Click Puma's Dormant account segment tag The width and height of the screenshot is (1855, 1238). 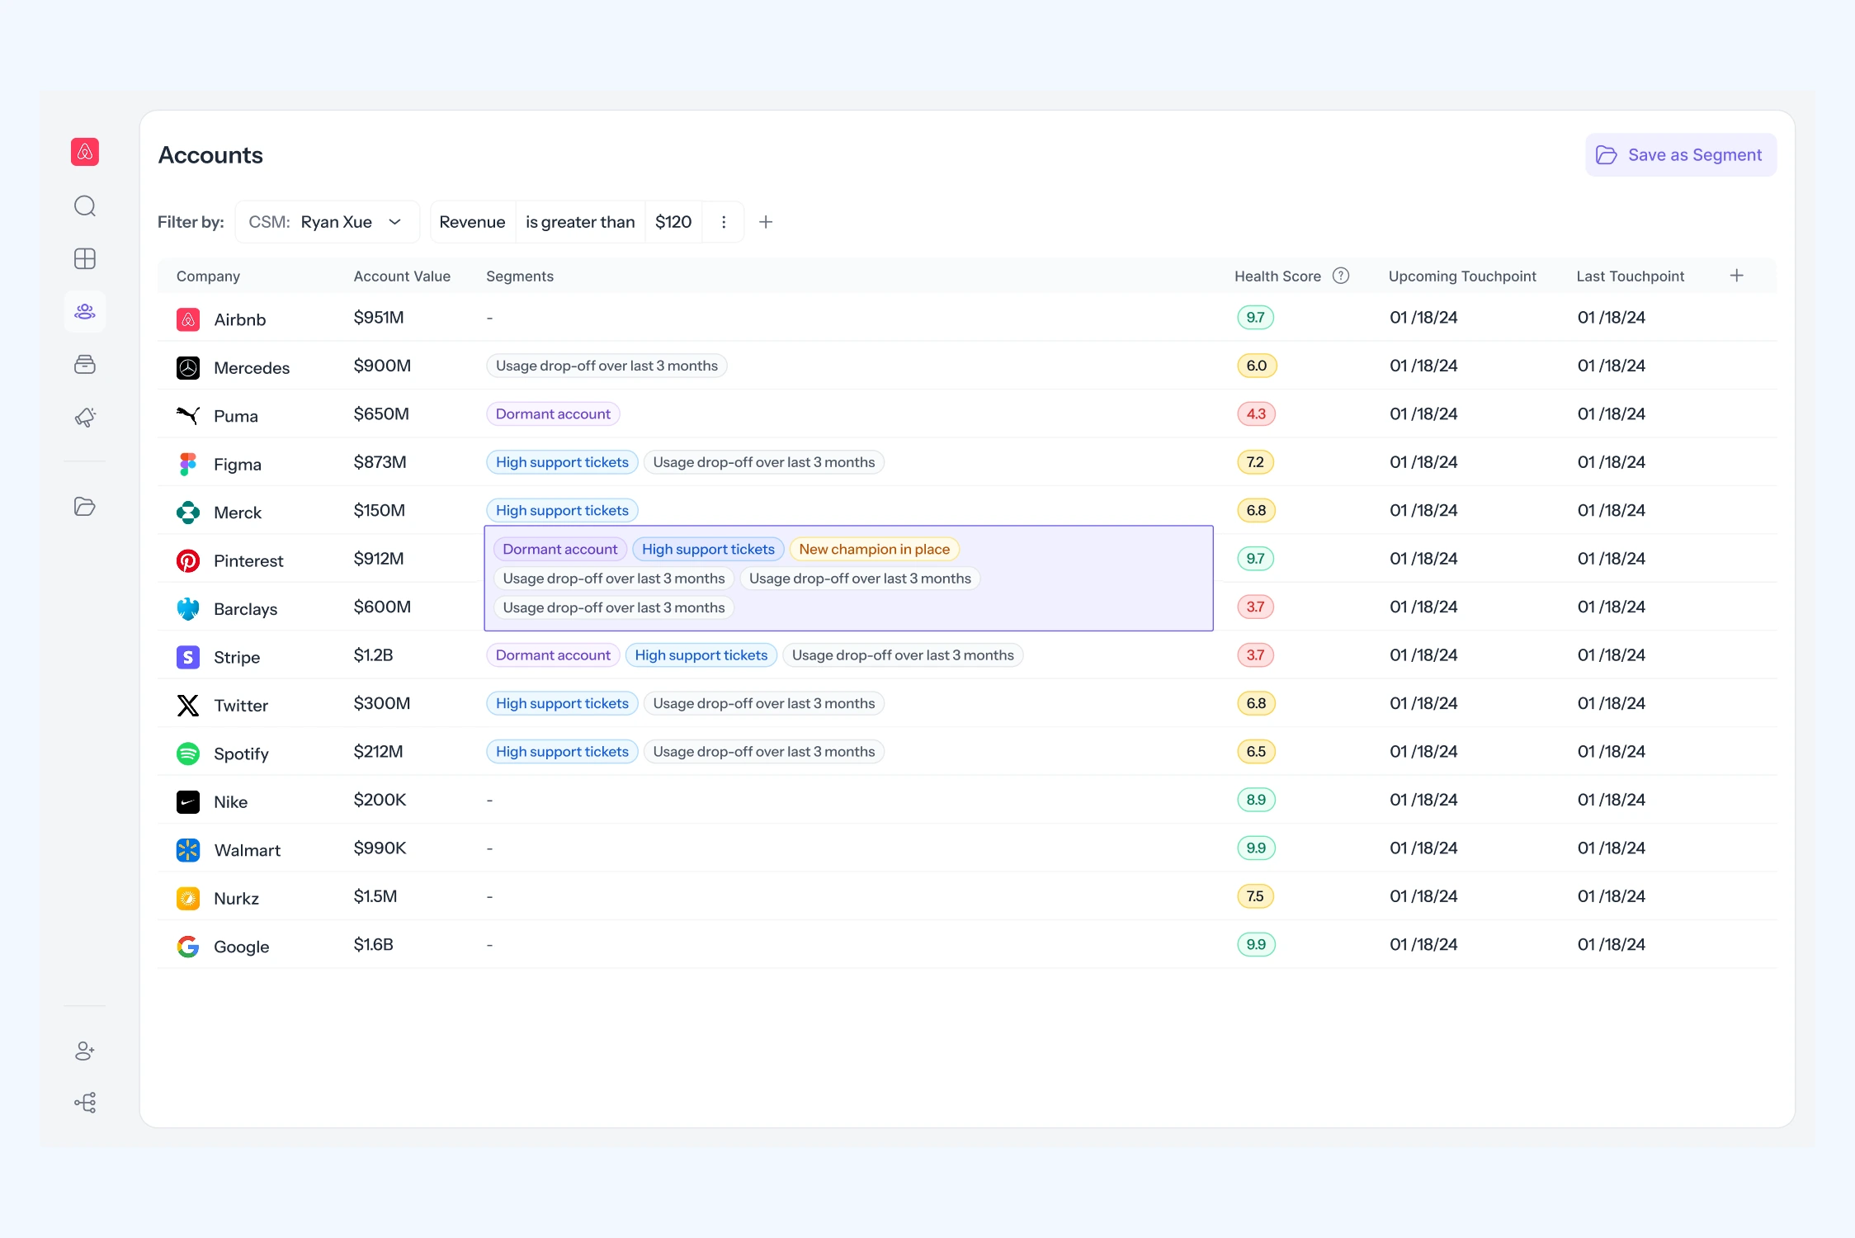pyautogui.click(x=553, y=414)
